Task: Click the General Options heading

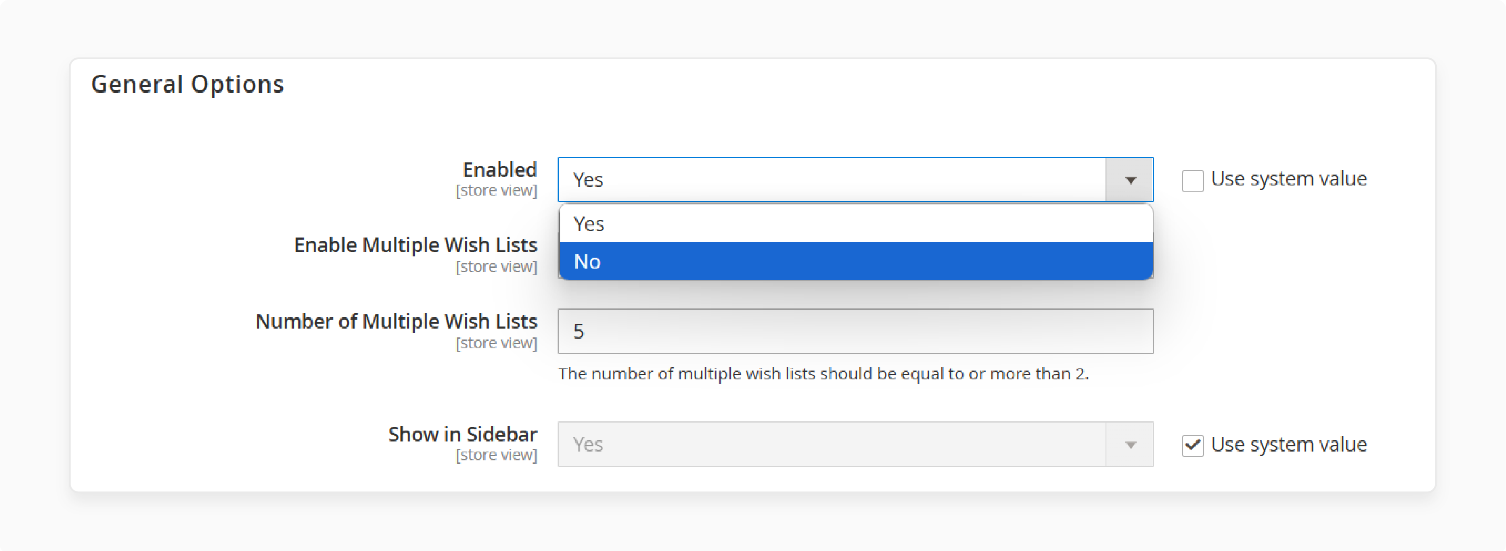Action: coord(188,85)
